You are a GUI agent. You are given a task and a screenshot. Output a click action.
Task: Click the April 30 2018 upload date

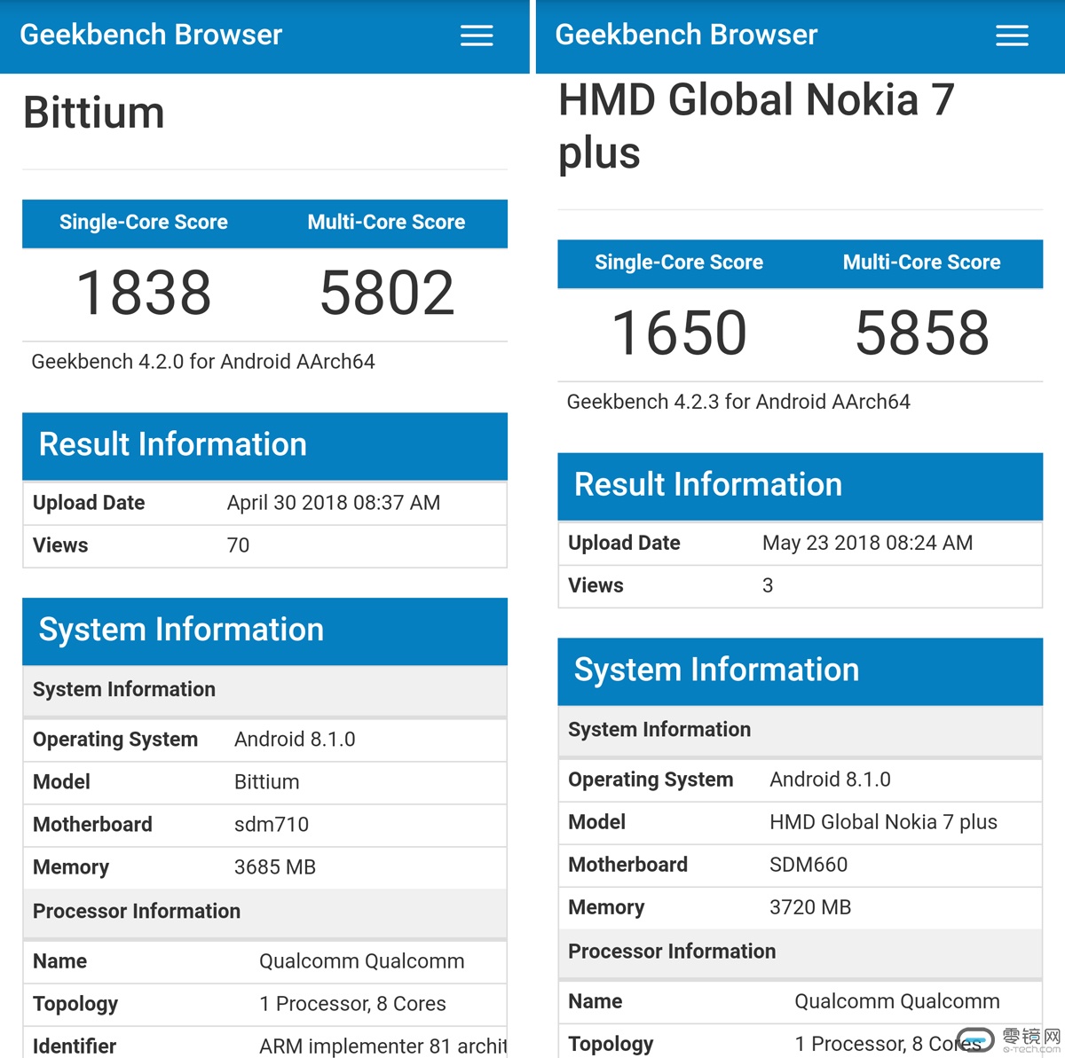pyautogui.click(x=334, y=503)
